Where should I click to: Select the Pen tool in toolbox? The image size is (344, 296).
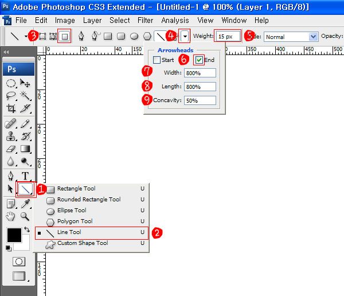(x=10, y=176)
